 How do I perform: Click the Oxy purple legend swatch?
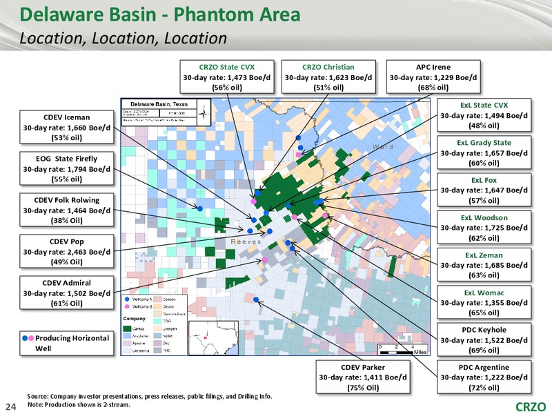coord(157,343)
